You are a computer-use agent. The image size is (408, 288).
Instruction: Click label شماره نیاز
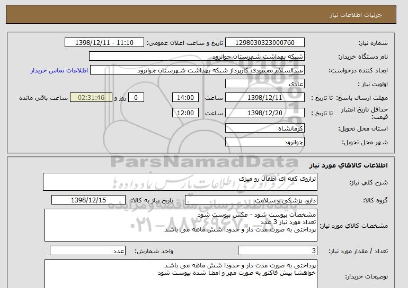coord(373,43)
